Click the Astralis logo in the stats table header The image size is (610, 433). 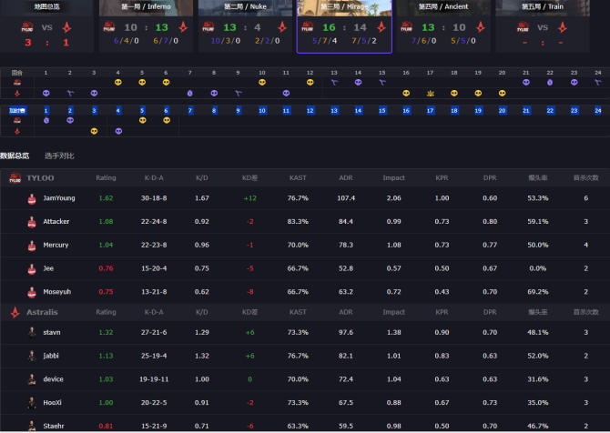click(x=15, y=310)
